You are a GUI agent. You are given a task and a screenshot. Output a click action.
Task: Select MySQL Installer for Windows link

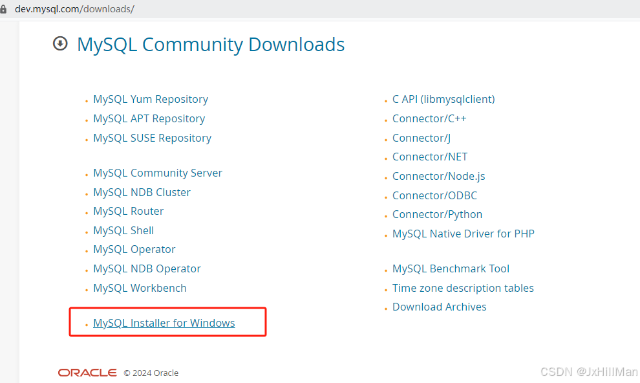point(164,323)
